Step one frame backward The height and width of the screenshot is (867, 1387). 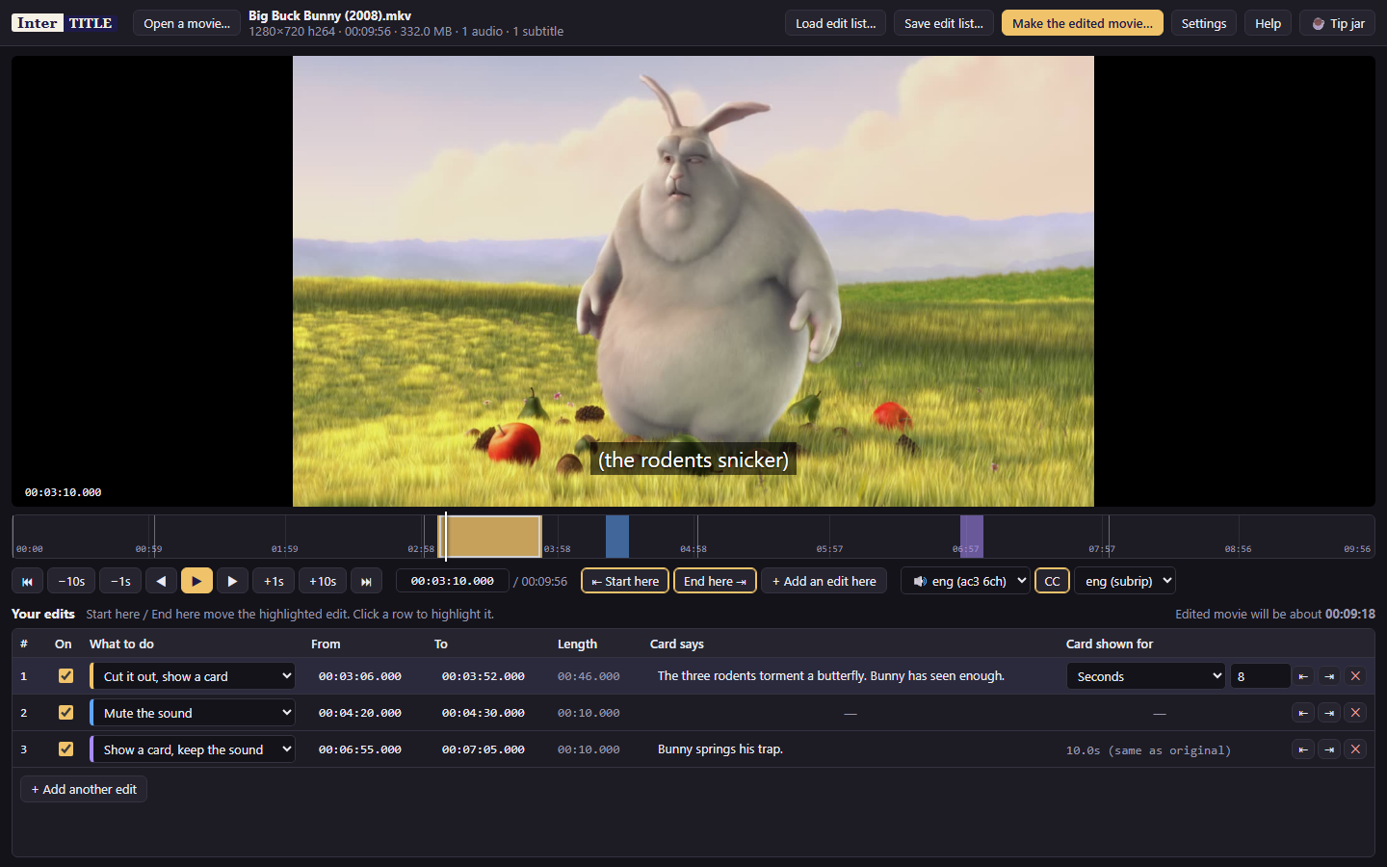161,581
